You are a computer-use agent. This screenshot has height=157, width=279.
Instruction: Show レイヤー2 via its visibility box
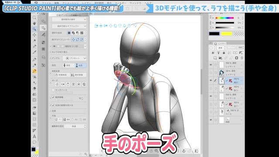click(211, 73)
